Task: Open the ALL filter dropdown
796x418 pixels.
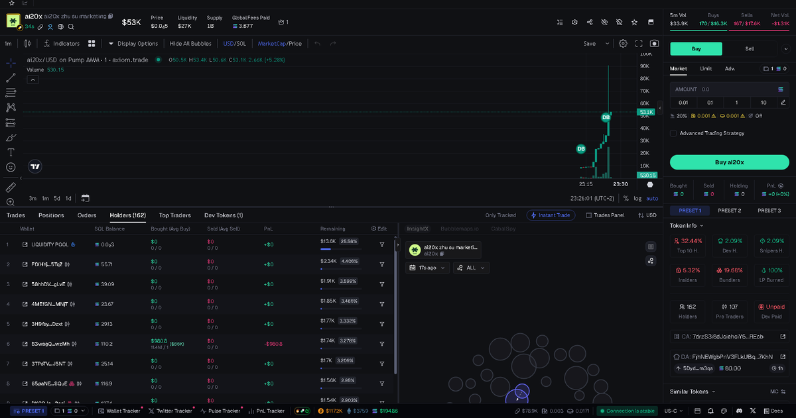Action: tap(471, 268)
